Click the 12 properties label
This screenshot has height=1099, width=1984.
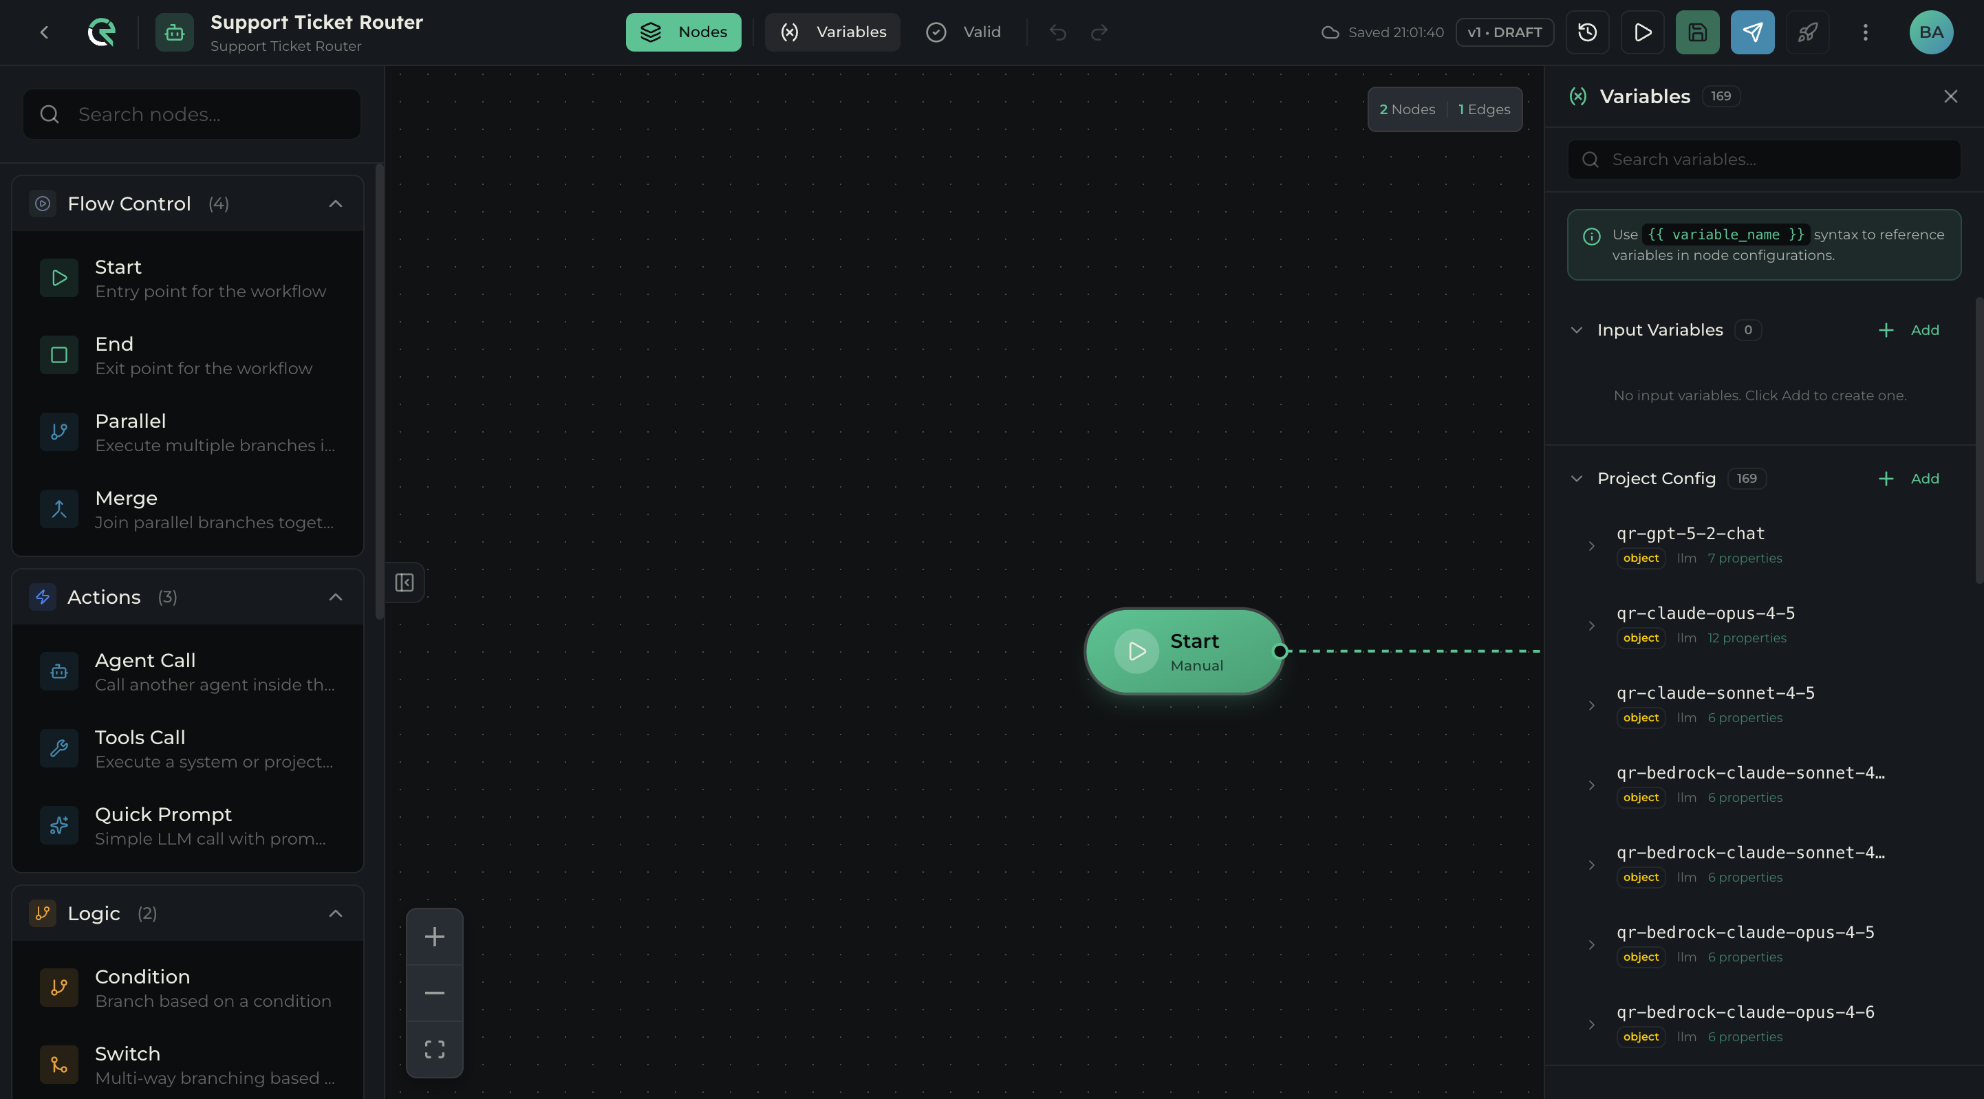pyautogui.click(x=1747, y=638)
